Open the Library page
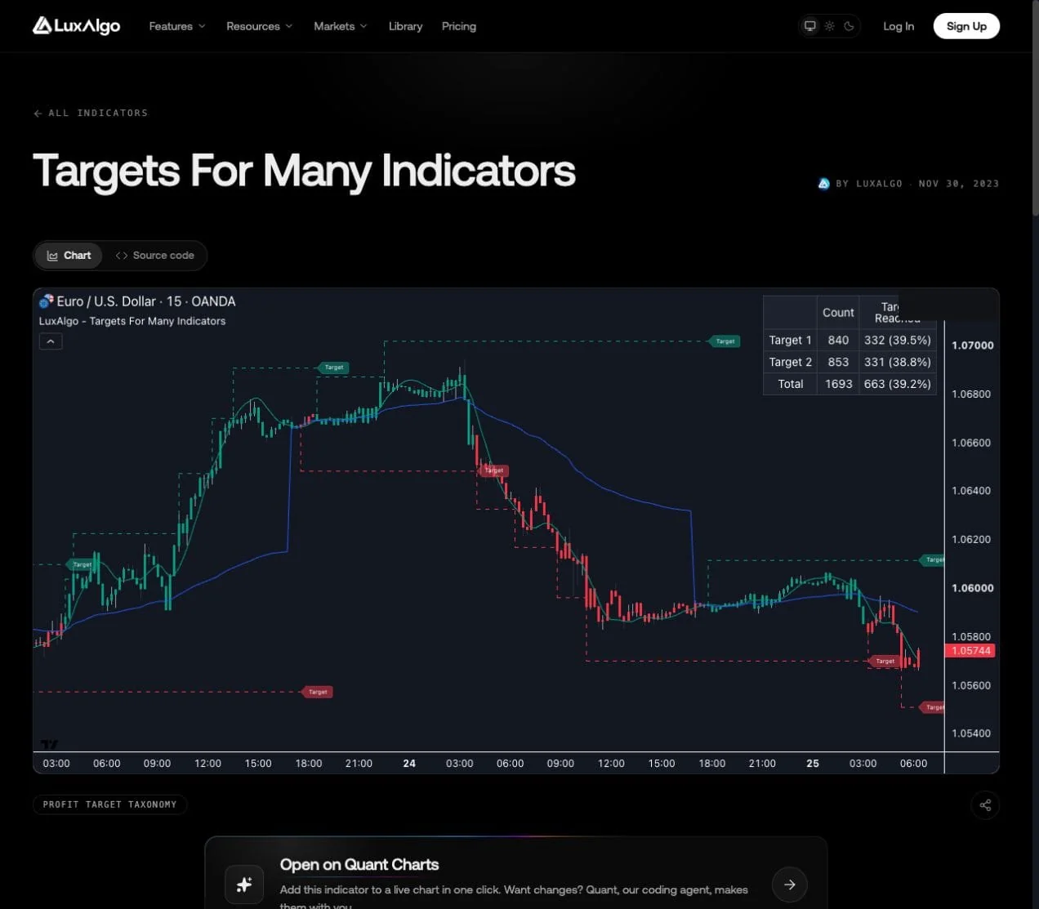 (x=405, y=26)
